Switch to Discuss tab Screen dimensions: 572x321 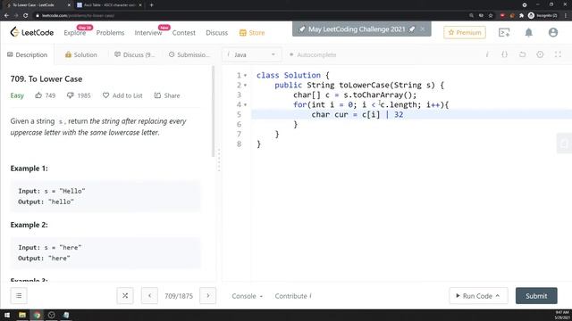click(x=135, y=54)
